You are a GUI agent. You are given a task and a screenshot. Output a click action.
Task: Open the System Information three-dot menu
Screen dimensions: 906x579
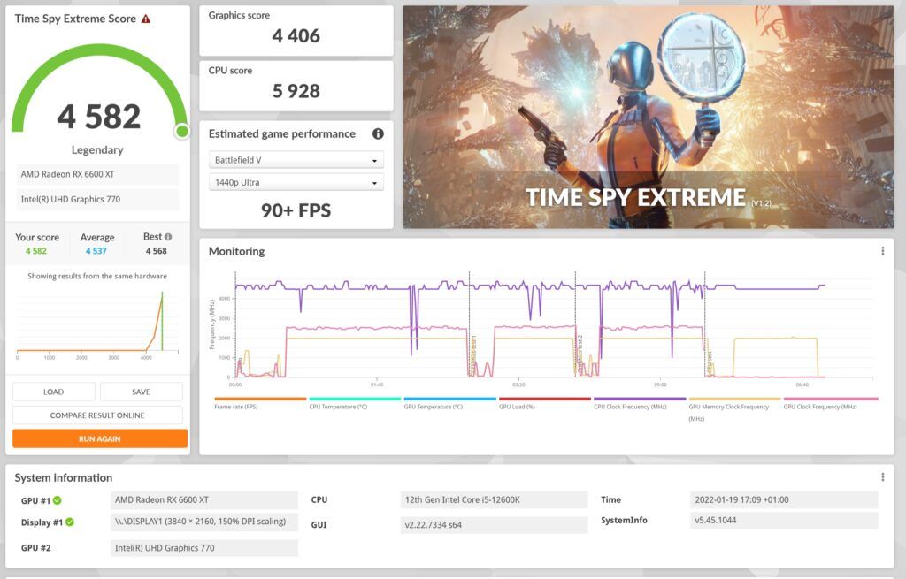[882, 476]
